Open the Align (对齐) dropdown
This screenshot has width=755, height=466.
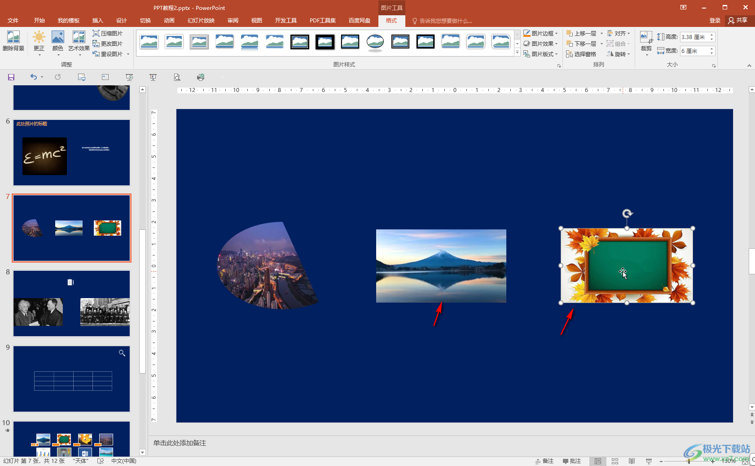point(619,33)
